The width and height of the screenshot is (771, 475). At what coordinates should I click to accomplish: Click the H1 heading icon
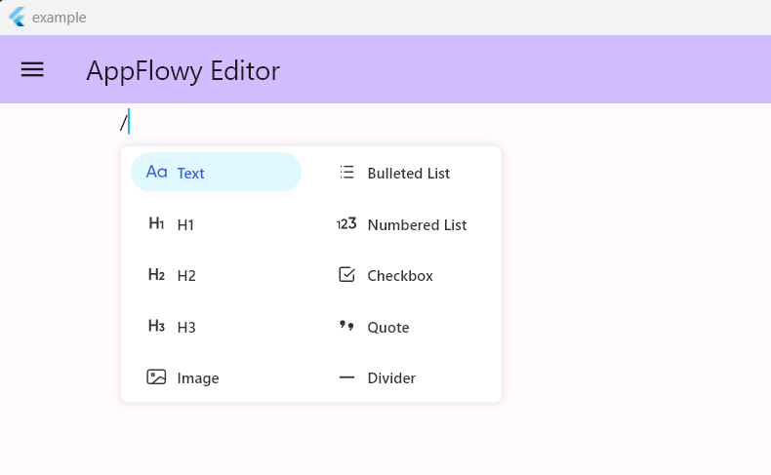click(x=156, y=223)
